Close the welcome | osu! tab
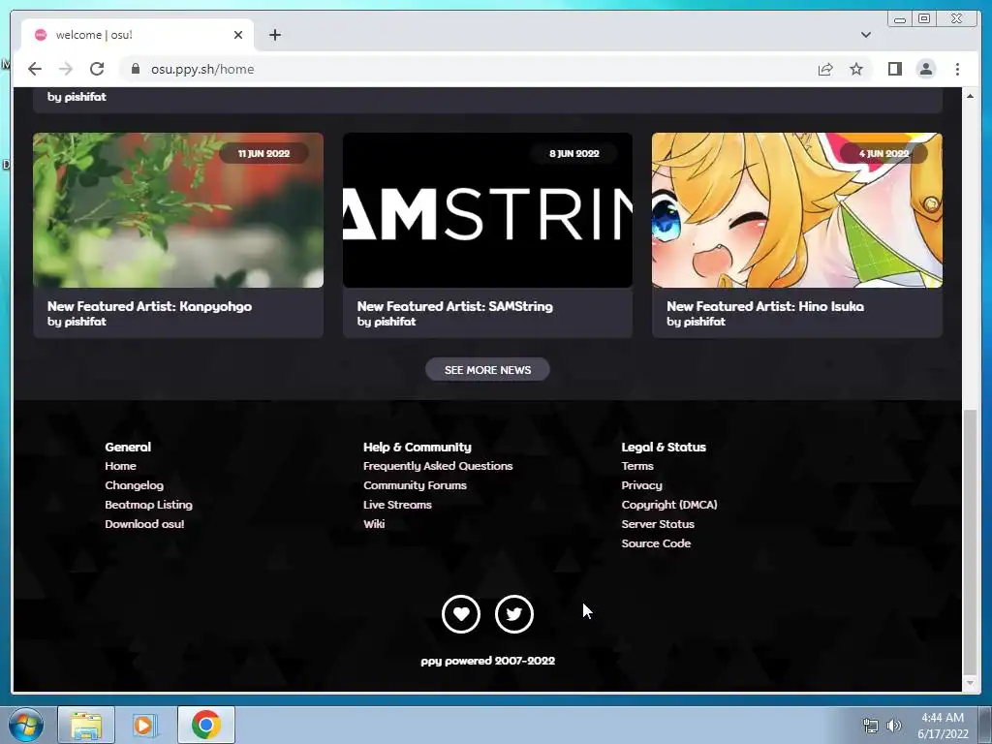Image resolution: width=992 pixels, height=744 pixels. coord(238,35)
